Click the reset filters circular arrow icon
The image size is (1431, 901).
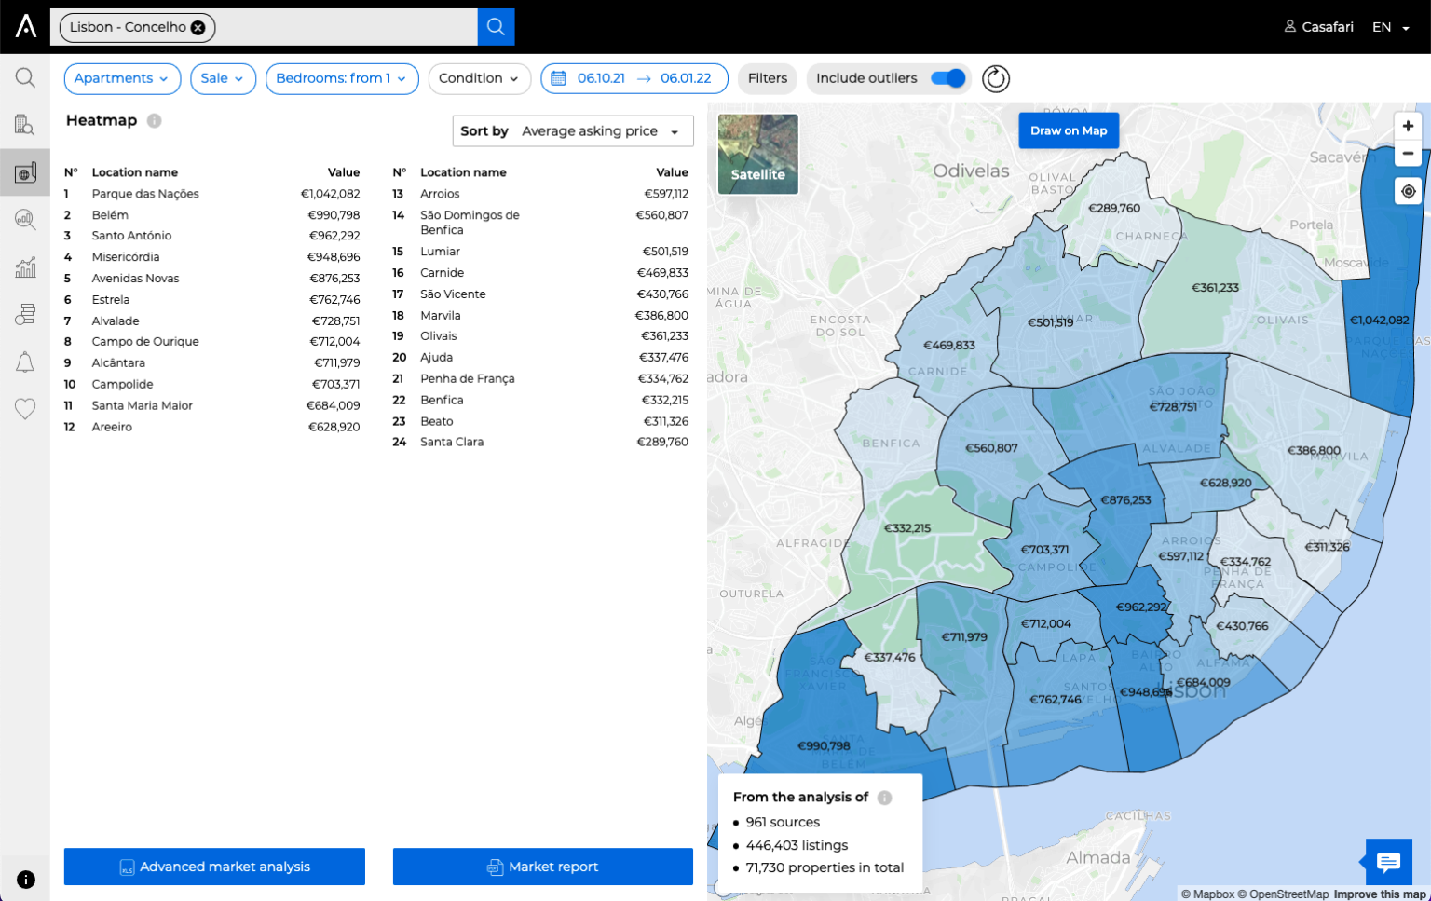pyautogui.click(x=995, y=79)
